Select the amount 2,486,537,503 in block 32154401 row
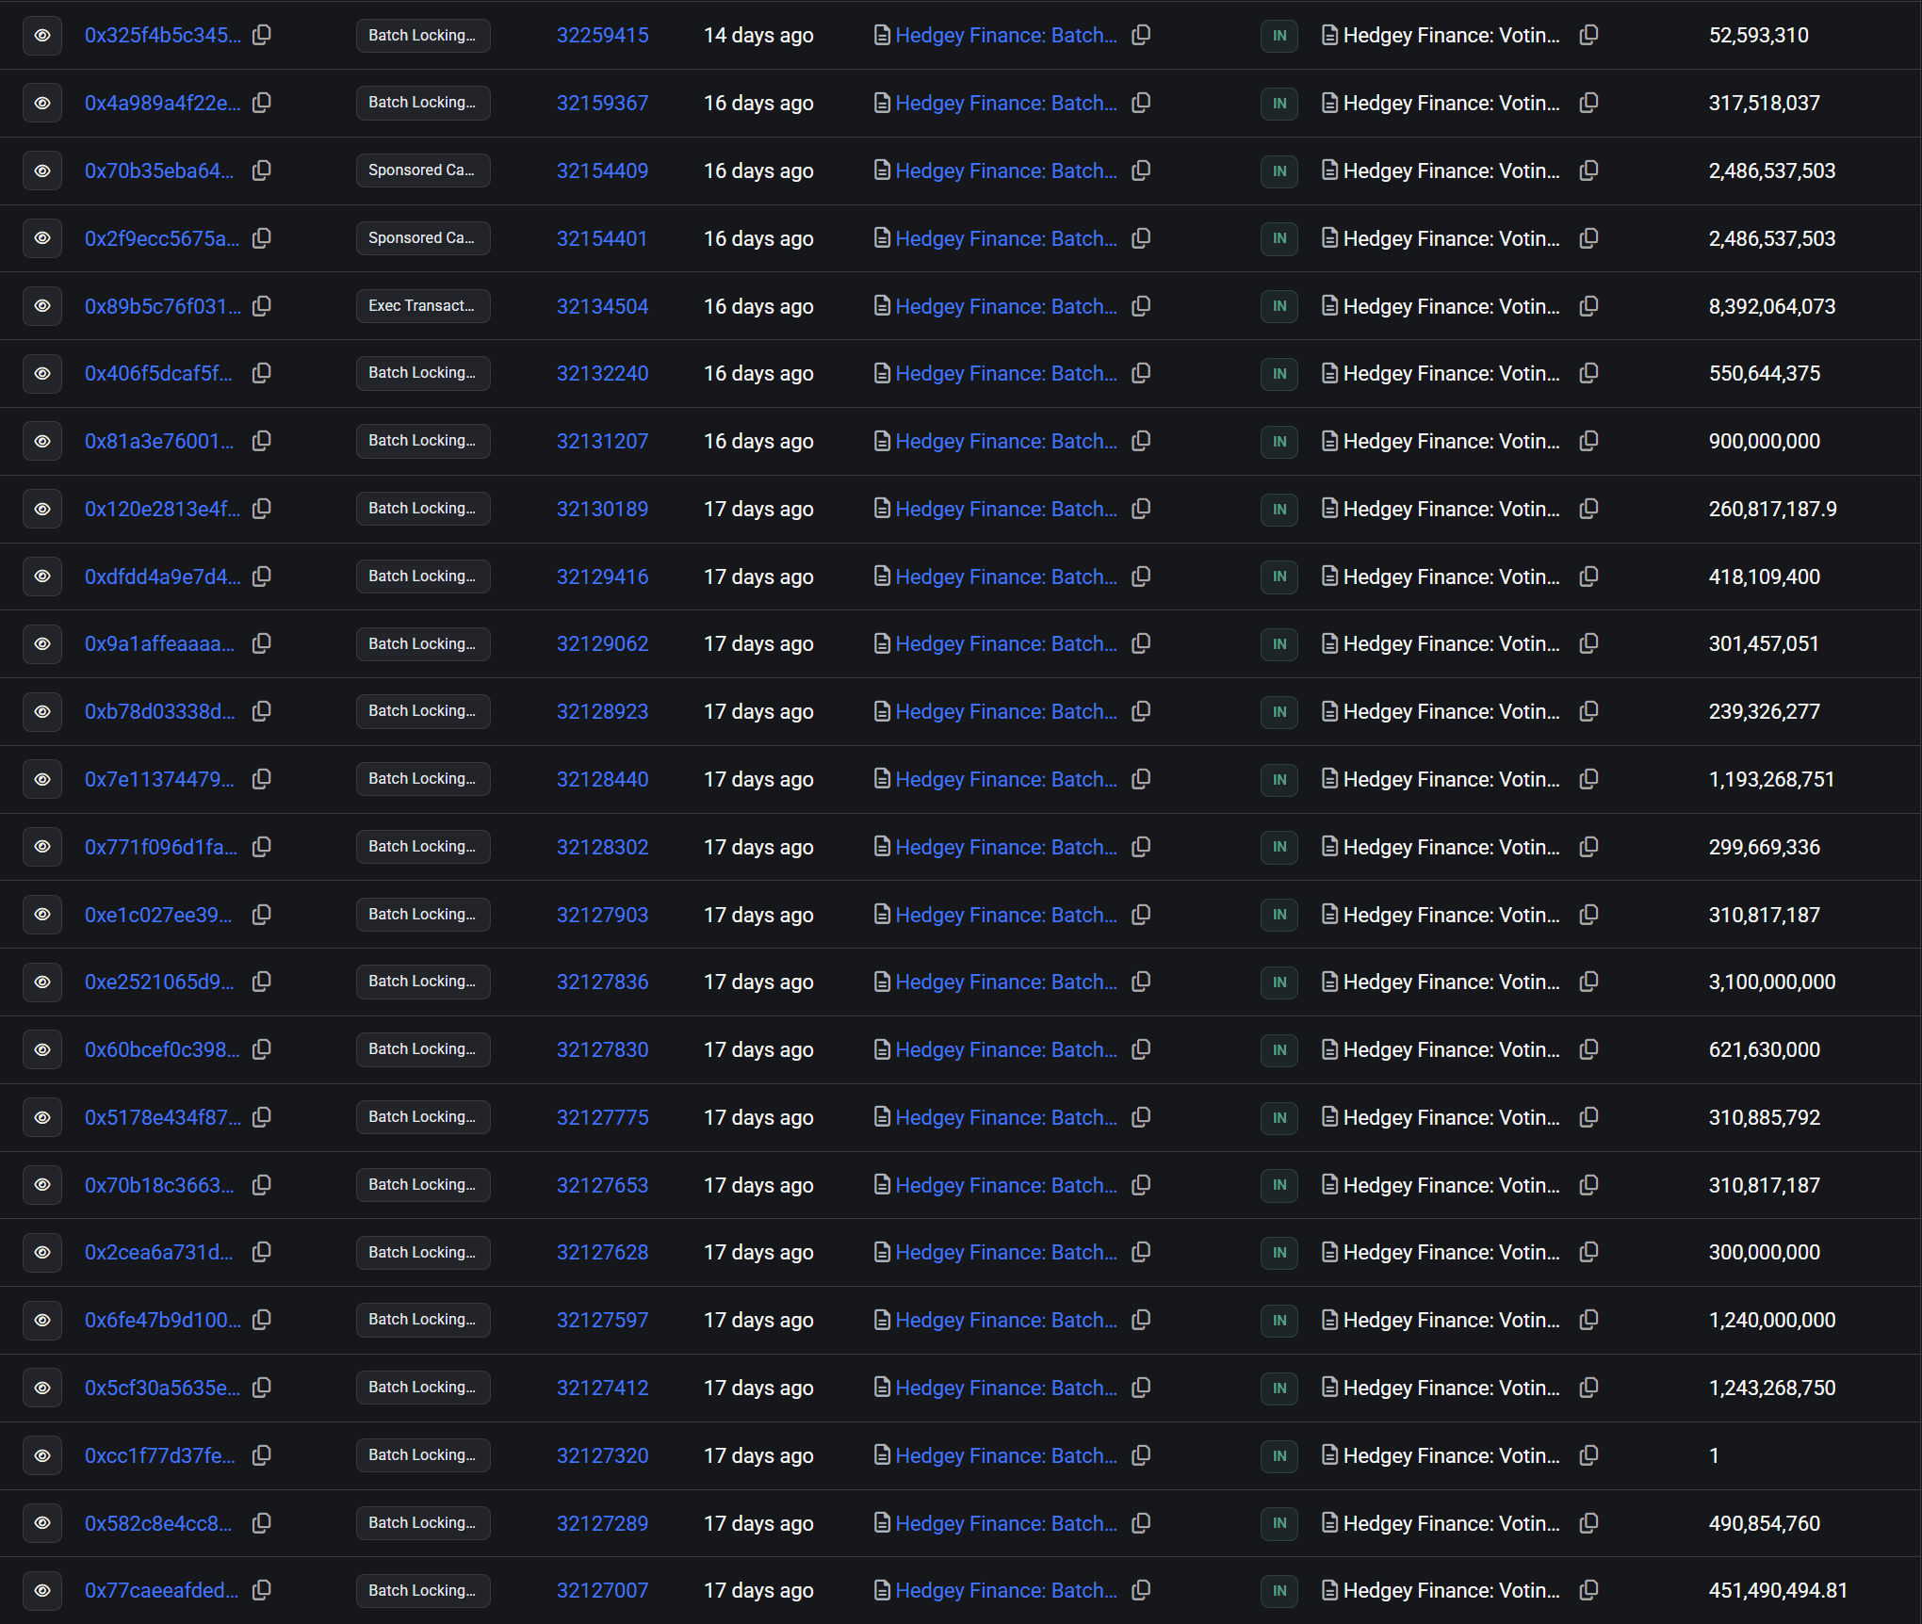Image resolution: width=1922 pixels, height=1624 pixels. [x=1772, y=238]
